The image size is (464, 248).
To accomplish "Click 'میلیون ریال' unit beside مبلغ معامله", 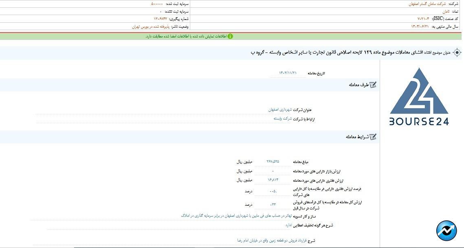I will (244, 162).
